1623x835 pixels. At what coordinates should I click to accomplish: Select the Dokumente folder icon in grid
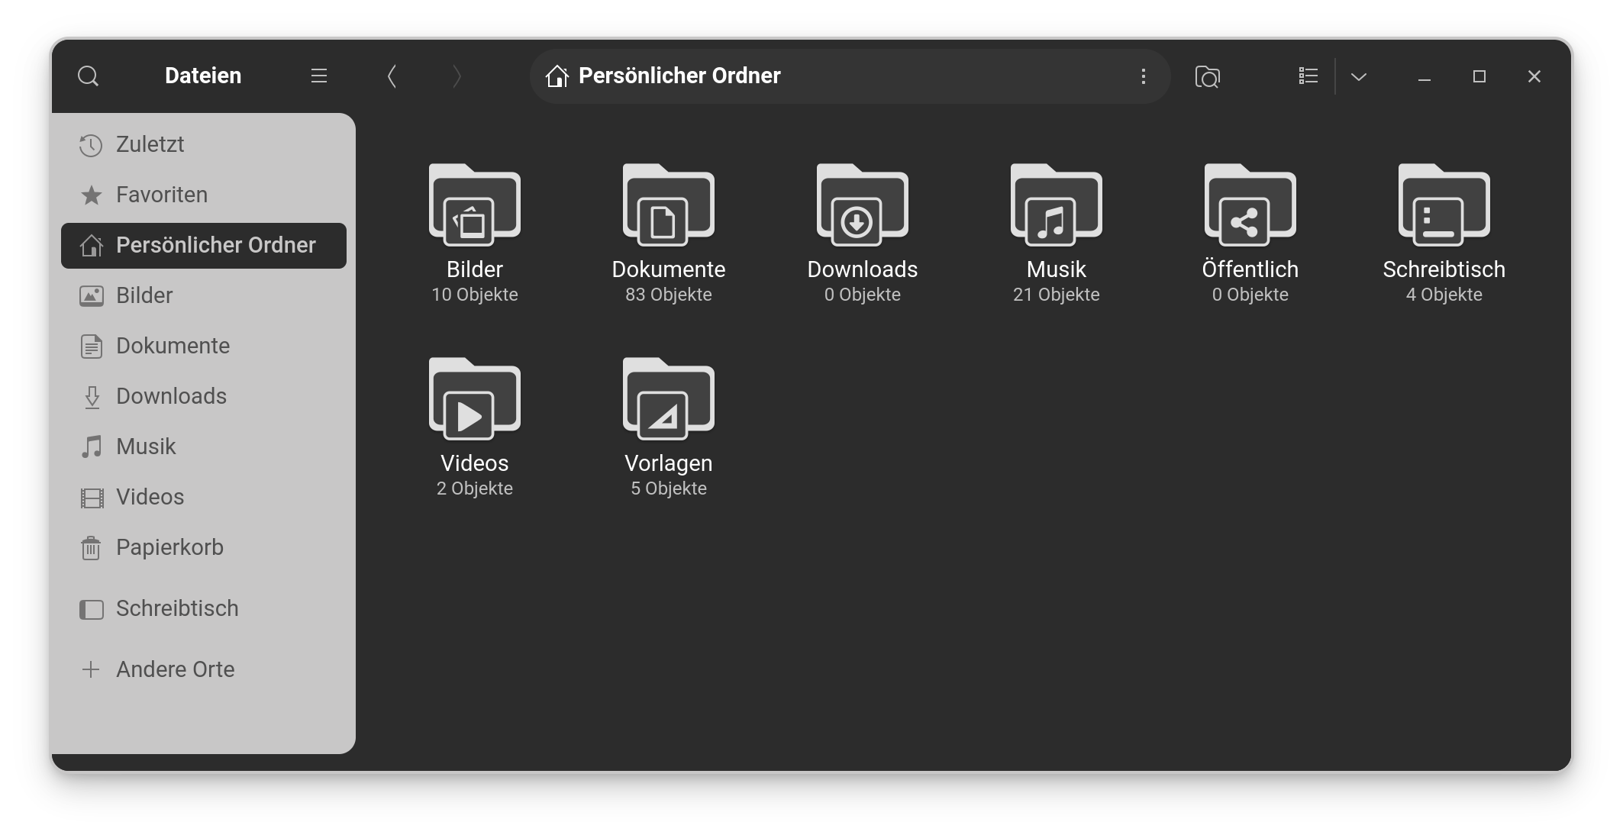pos(669,205)
